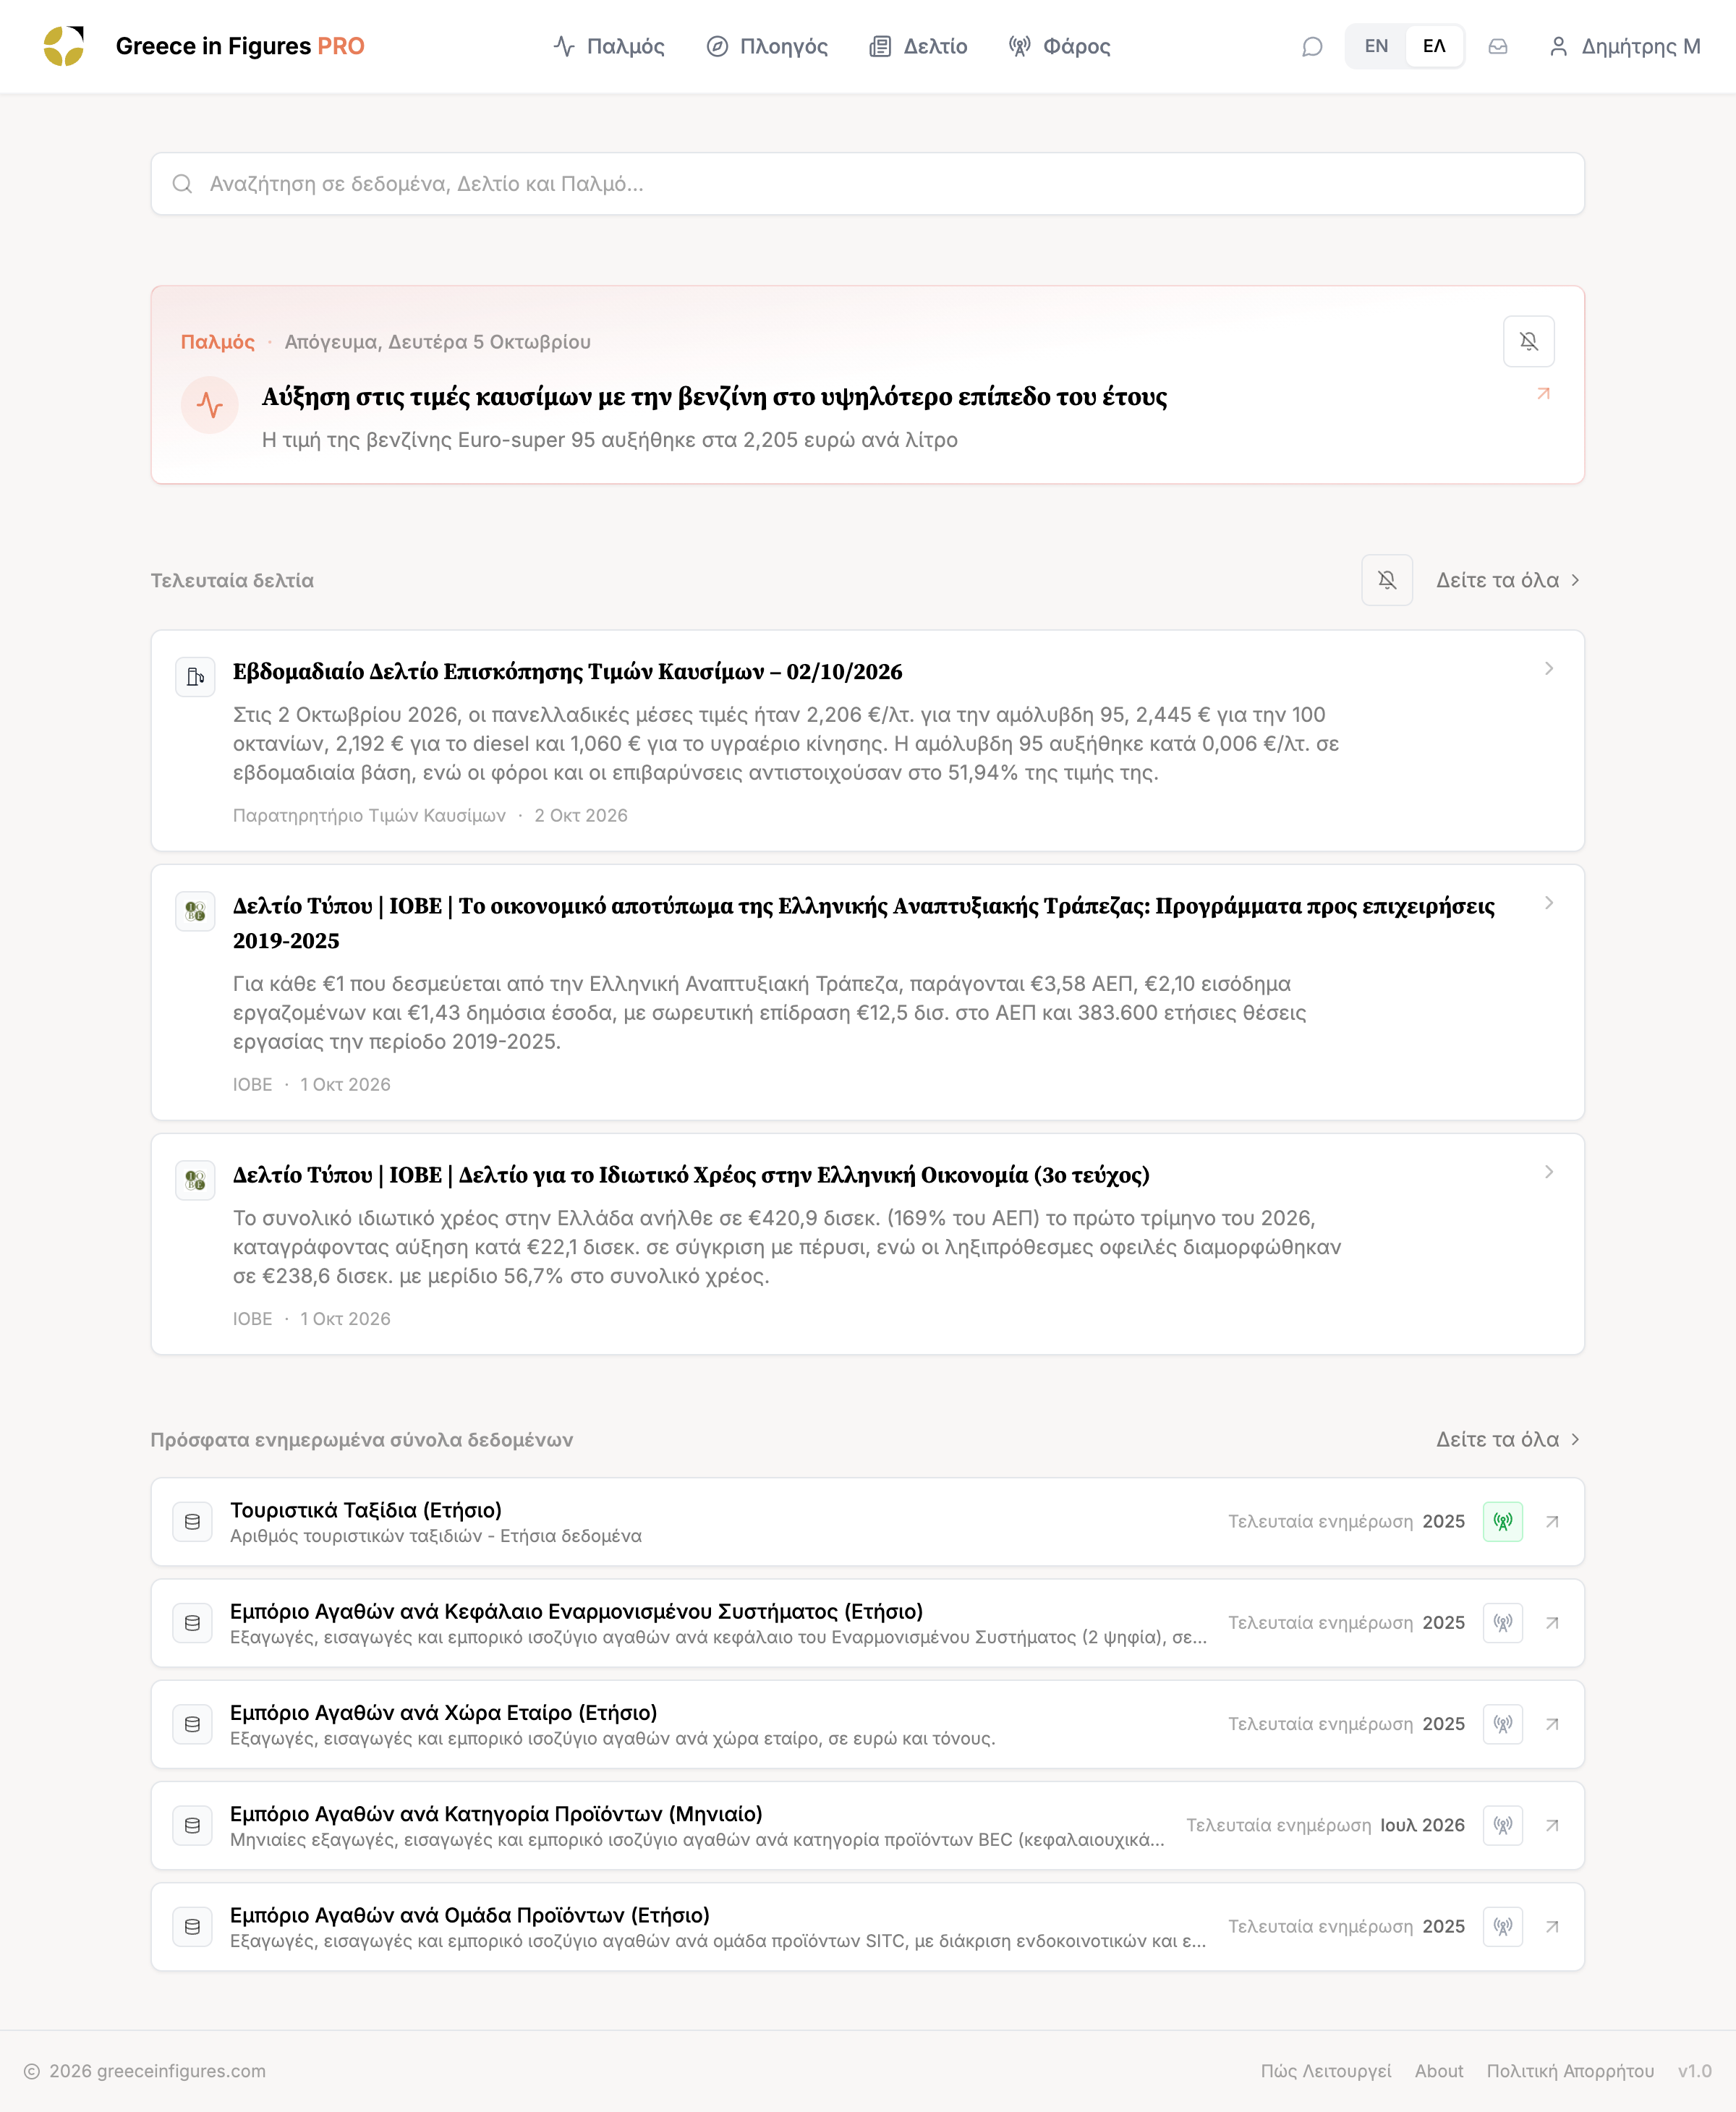See all under Τελευταία δελτία
The image size is (1736, 2112).
[x=1508, y=580]
